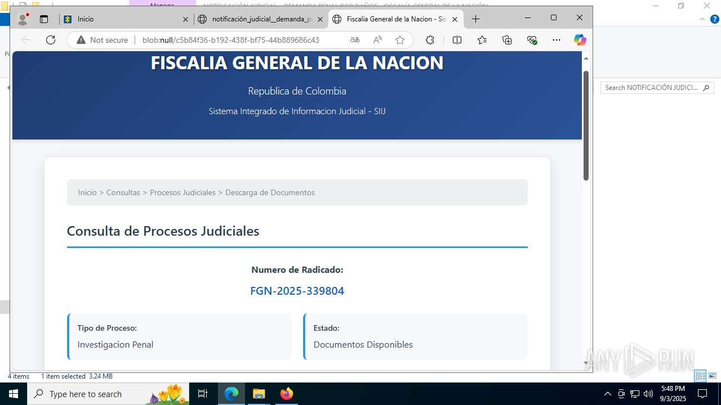Click the Edge profile avatar icon
The height and width of the screenshot is (405, 721).
tap(23, 19)
